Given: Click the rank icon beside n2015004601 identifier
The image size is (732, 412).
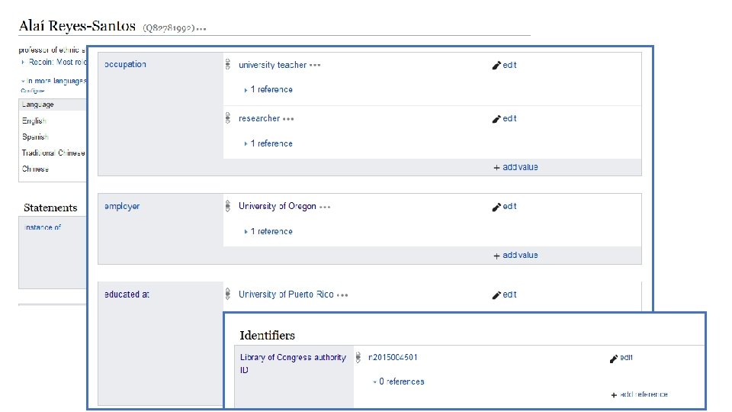Looking at the screenshot, I should pos(358,357).
